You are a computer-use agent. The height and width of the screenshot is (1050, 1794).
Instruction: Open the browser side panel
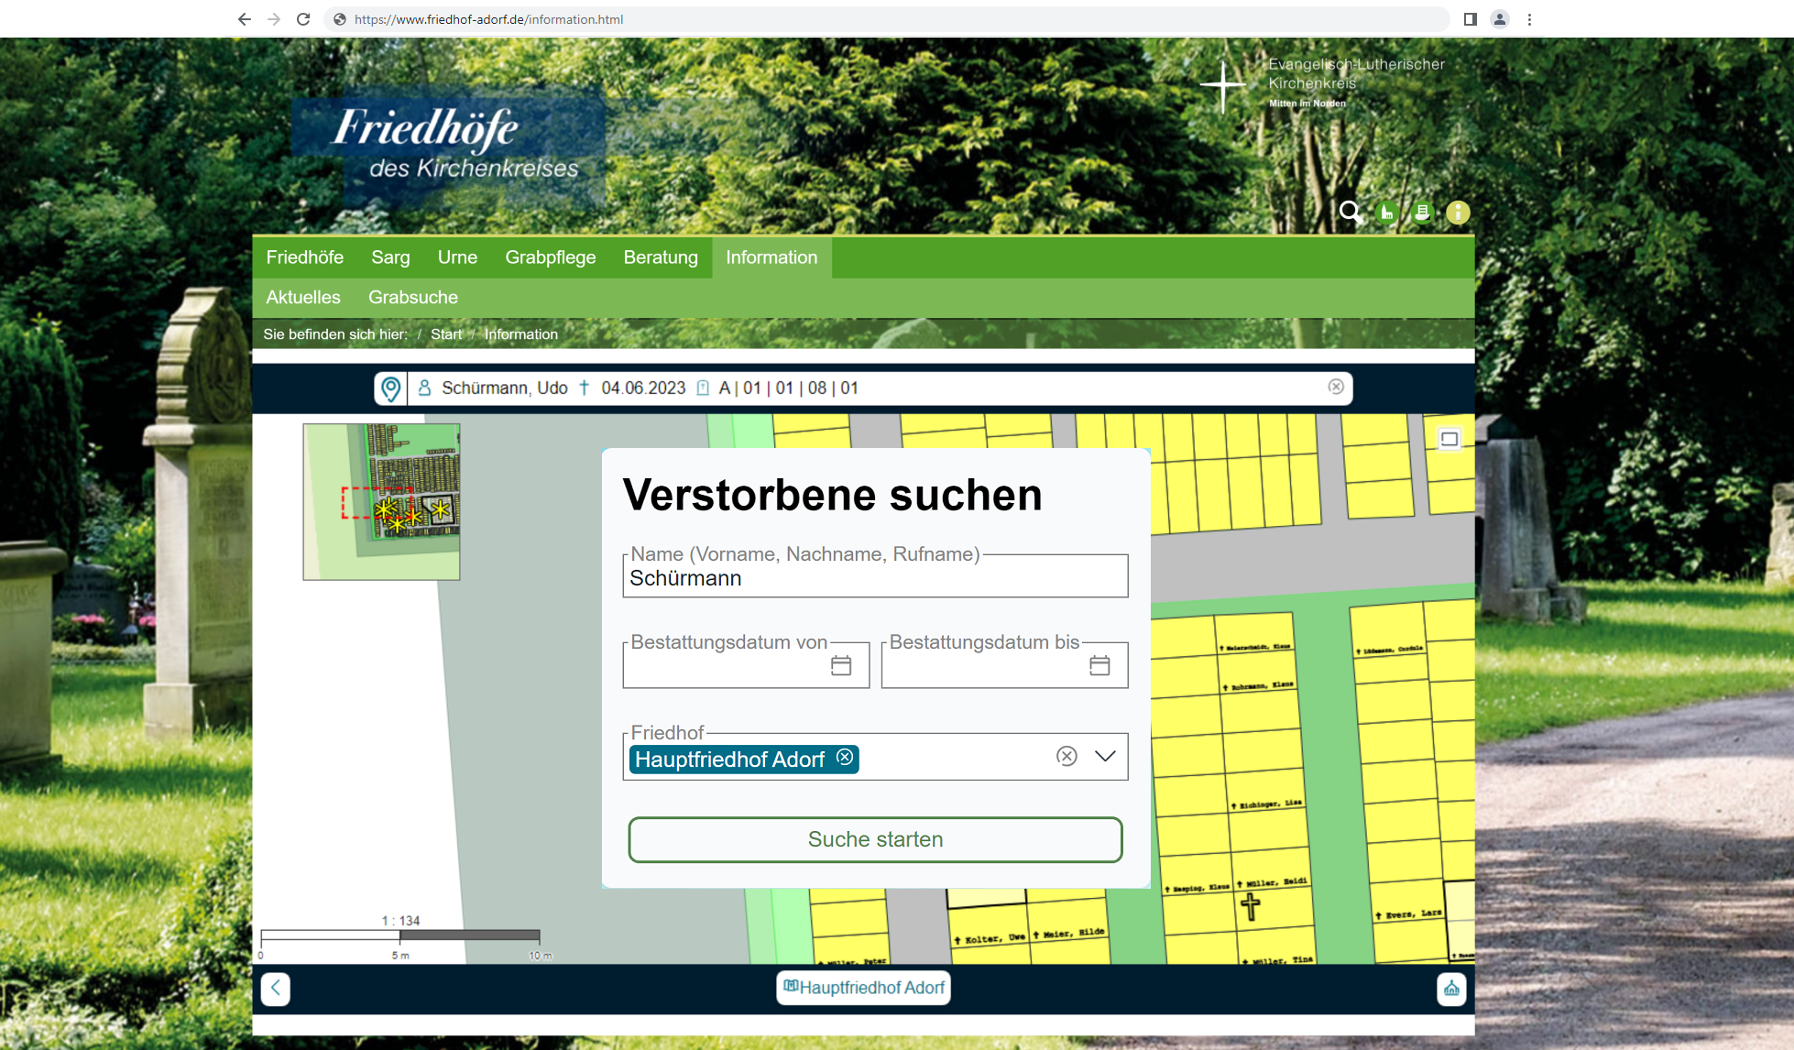click(x=1471, y=19)
